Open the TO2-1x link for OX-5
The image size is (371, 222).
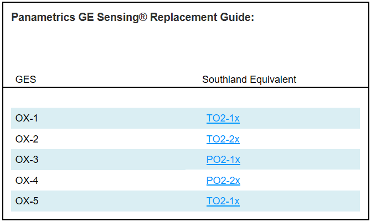(x=223, y=201)
